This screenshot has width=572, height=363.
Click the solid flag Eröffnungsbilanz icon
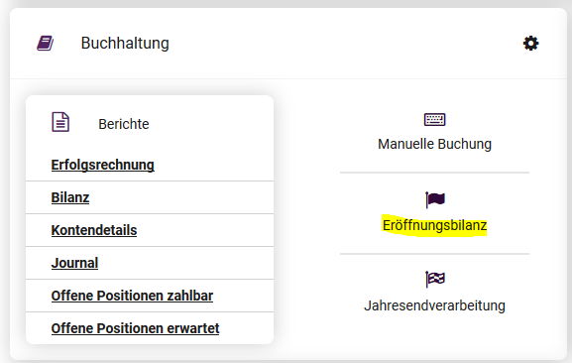click(435, 199)
